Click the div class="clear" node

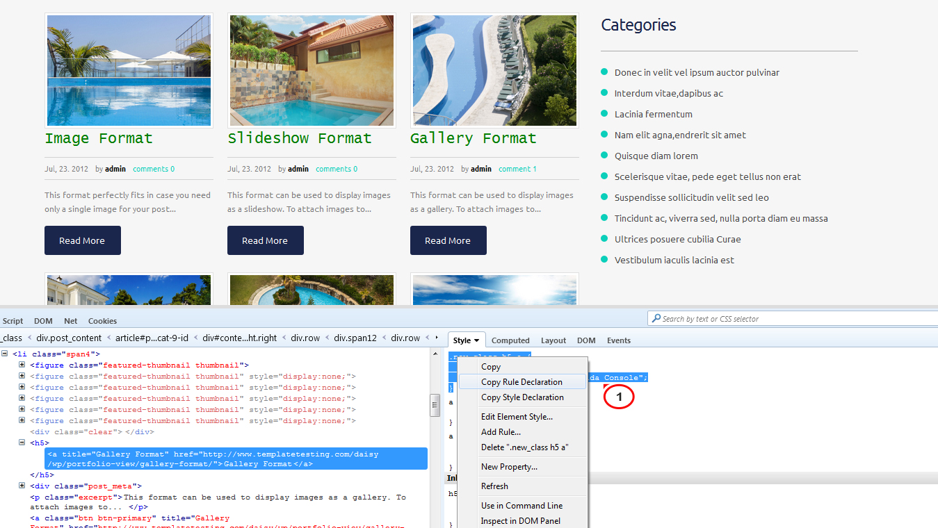coord(91,431)
